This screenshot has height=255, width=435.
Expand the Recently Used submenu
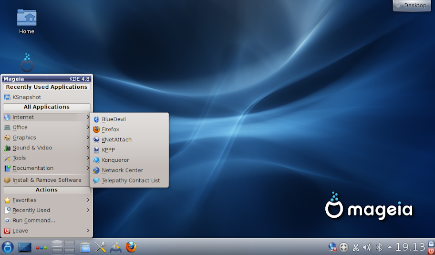[47, 210]
